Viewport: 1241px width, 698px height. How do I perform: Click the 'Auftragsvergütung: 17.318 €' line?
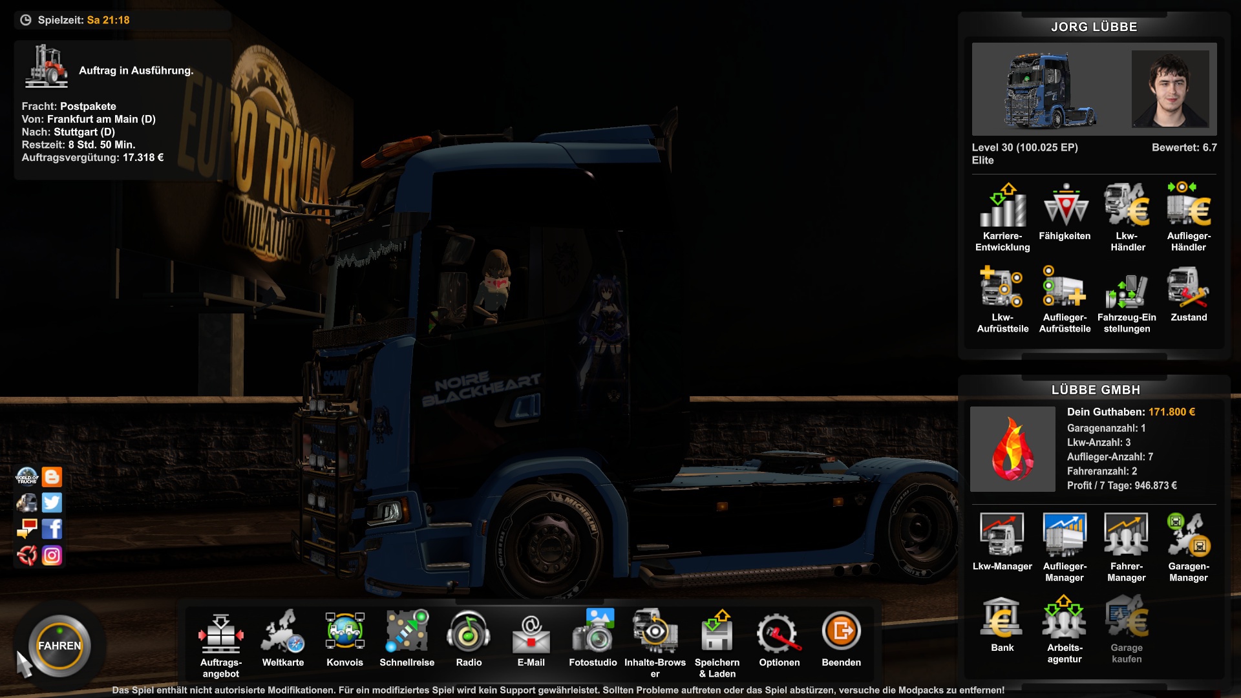[x=93, y=157]
